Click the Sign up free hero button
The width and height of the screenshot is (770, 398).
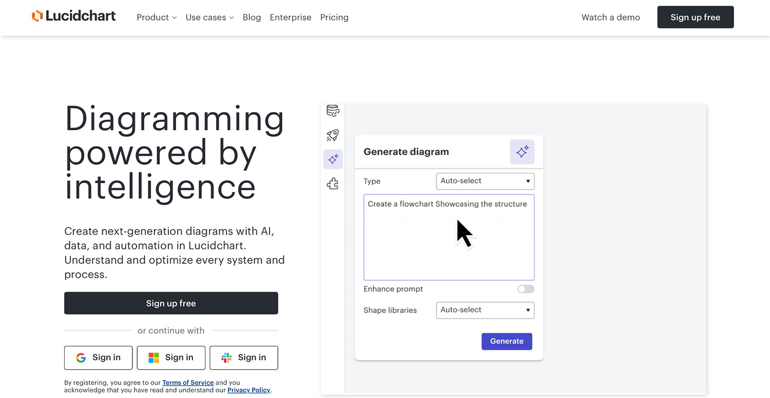[x=171, y=303]
